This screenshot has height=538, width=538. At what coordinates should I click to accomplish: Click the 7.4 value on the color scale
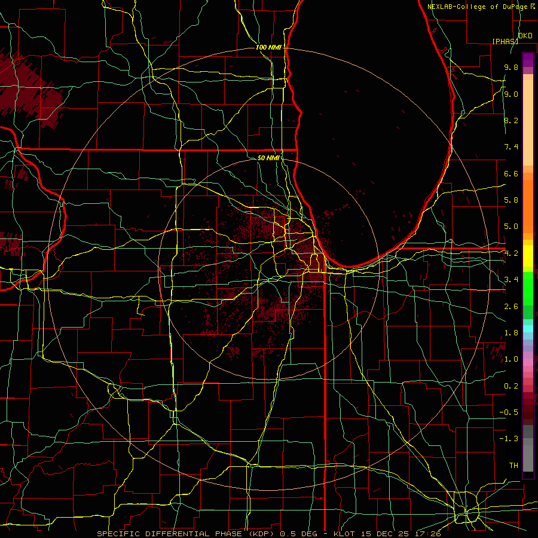point(511,147)
